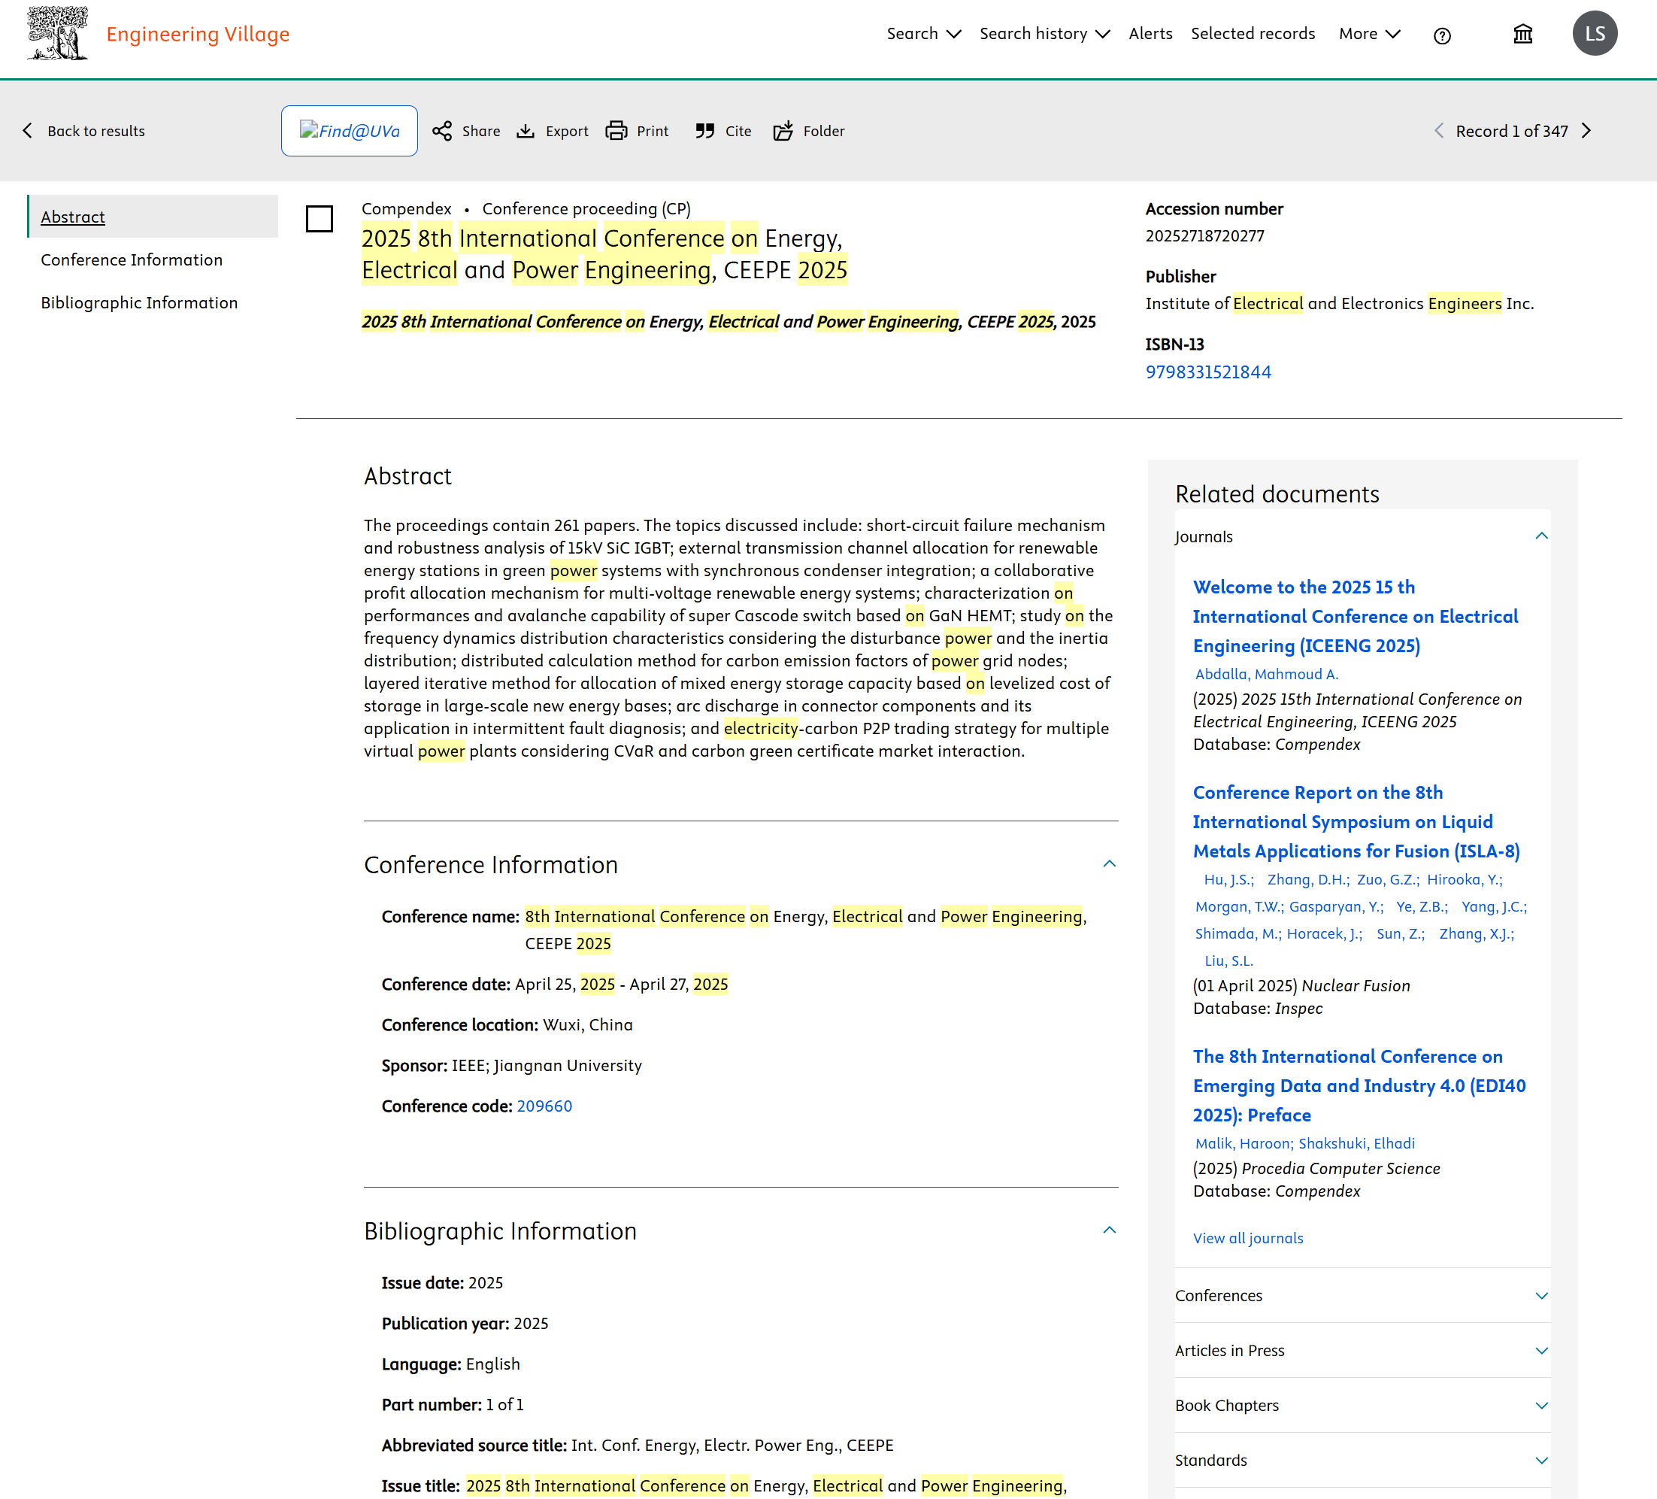1657x1499 pixels.
Task: Jump to Conference Information in sidebar
Action: pos(132,259)
